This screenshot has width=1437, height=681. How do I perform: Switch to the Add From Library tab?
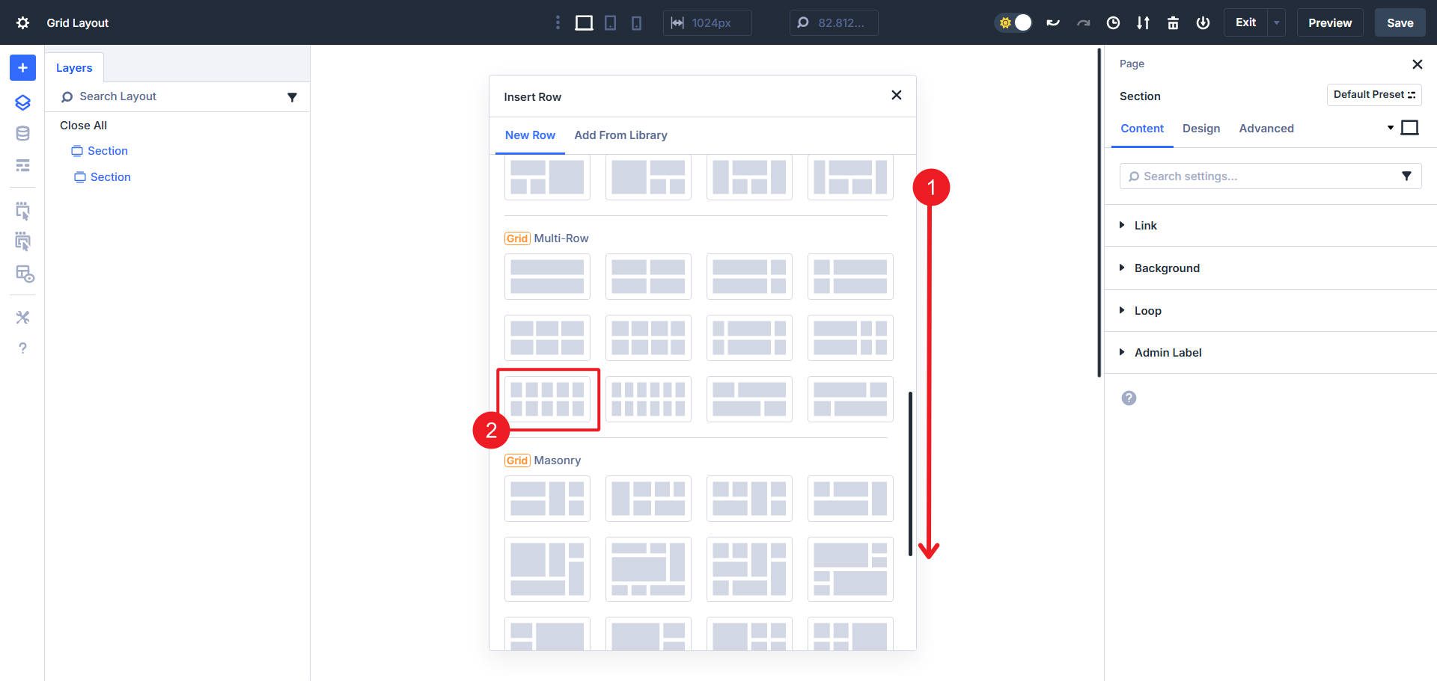click(x=620, y=135)
